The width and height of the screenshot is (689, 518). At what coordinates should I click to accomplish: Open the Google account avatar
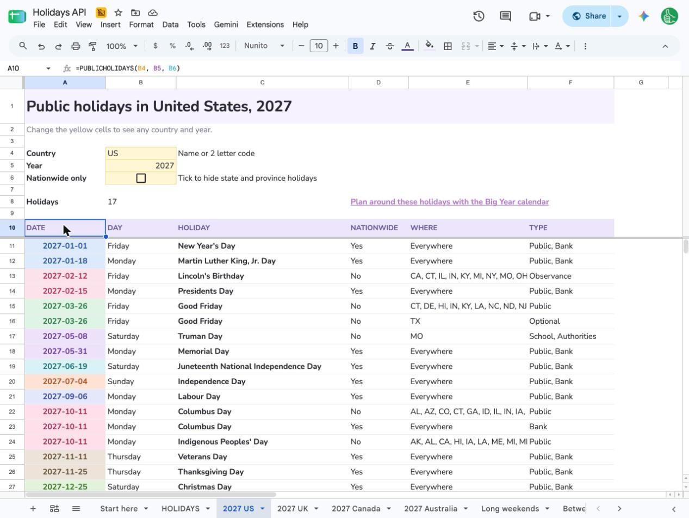tap(669, 16)
